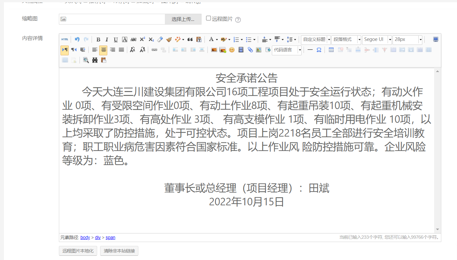Viewport: 457px width, 260px height.
Task: Toggle left-to-right text direction
Action: pos(65,50)
